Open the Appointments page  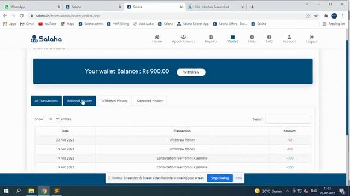pos(183,39)
